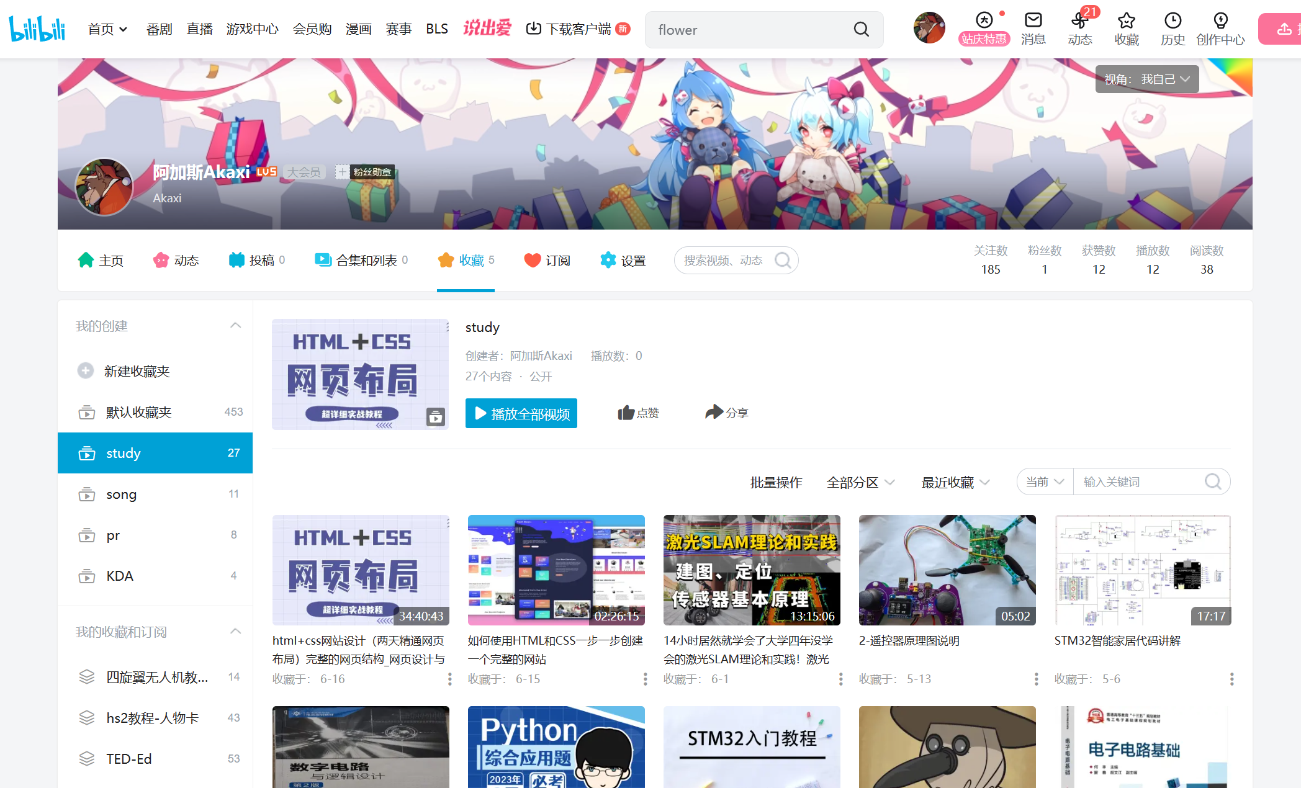Open 赛事 link
This screenshot has width=1301, height=788.
[398, 29]
